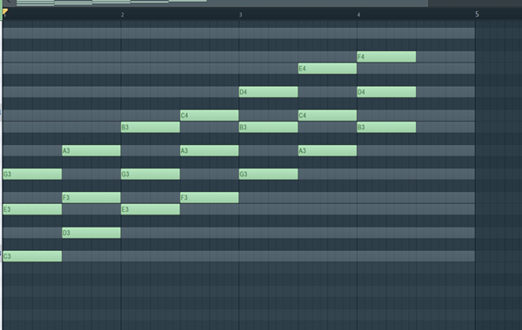Click the orange playhead marker icon
Image resolution: width=522 pixels, height=330 pixels.
[5, 12]
